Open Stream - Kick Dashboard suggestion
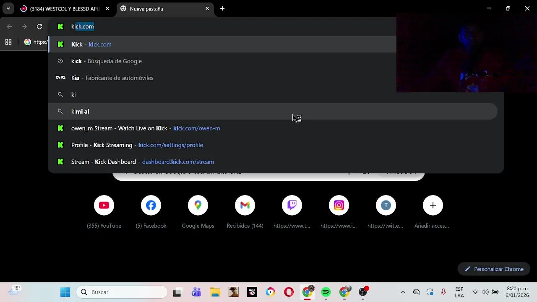Screen dimensions: 537x302 pos(273,162)
